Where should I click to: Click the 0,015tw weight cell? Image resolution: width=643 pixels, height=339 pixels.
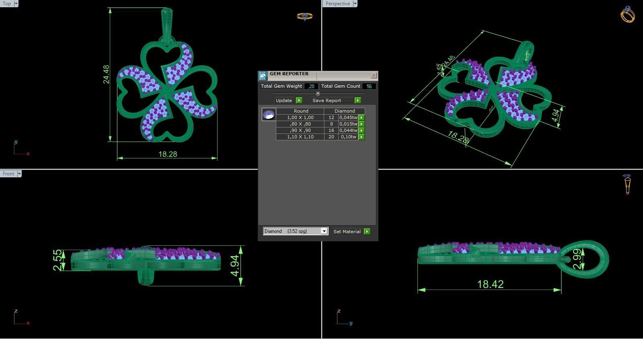(348, 124)
